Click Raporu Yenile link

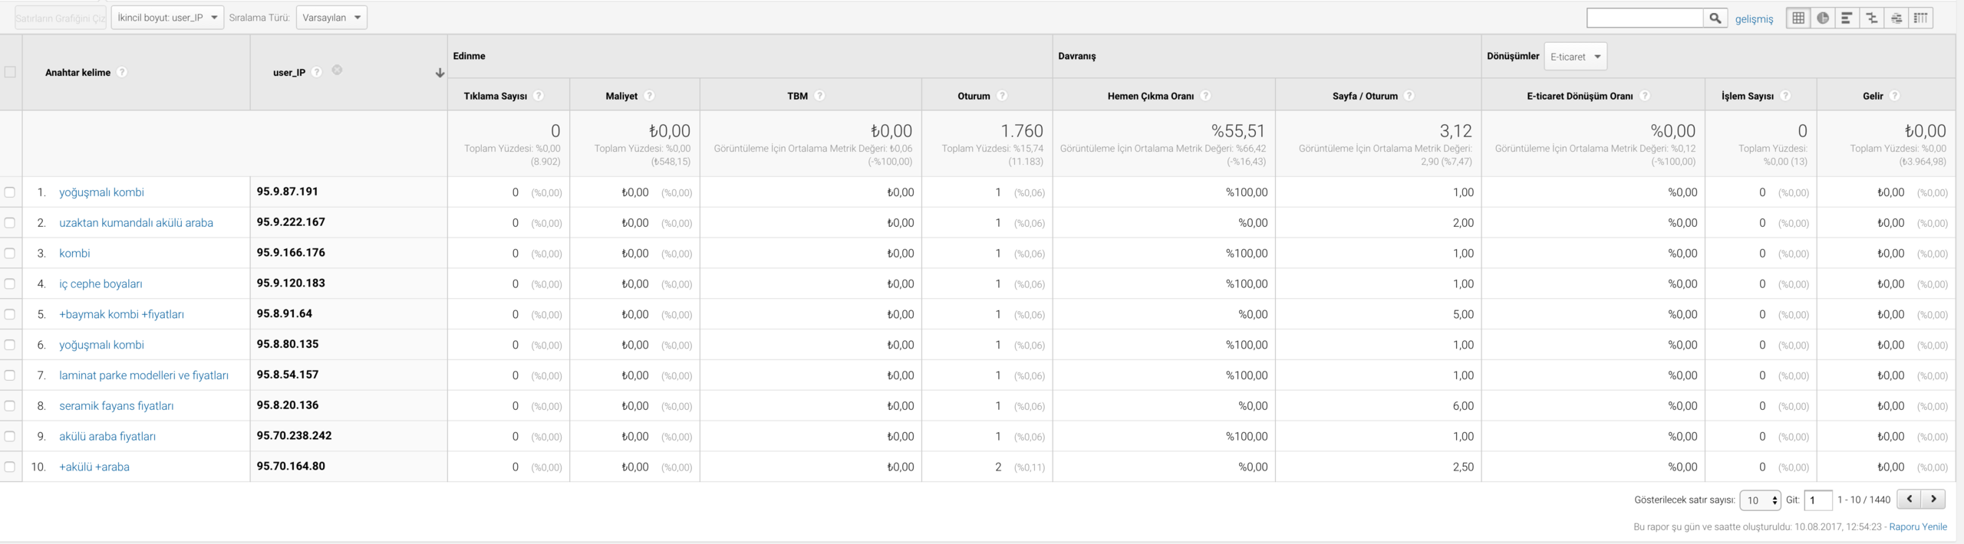point(1918,526)
